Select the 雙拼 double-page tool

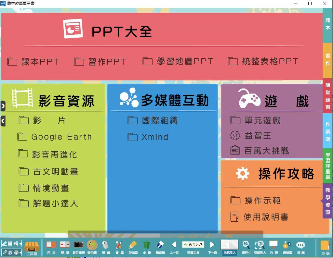click(65, 248)
